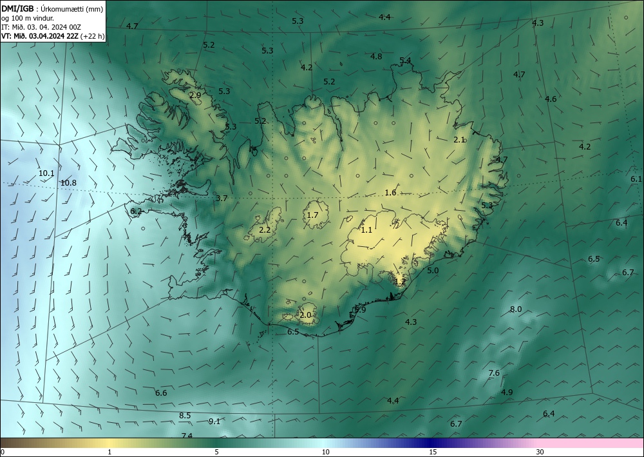
Task: Click the 6.2 value on the map
Action: point(136,211)
